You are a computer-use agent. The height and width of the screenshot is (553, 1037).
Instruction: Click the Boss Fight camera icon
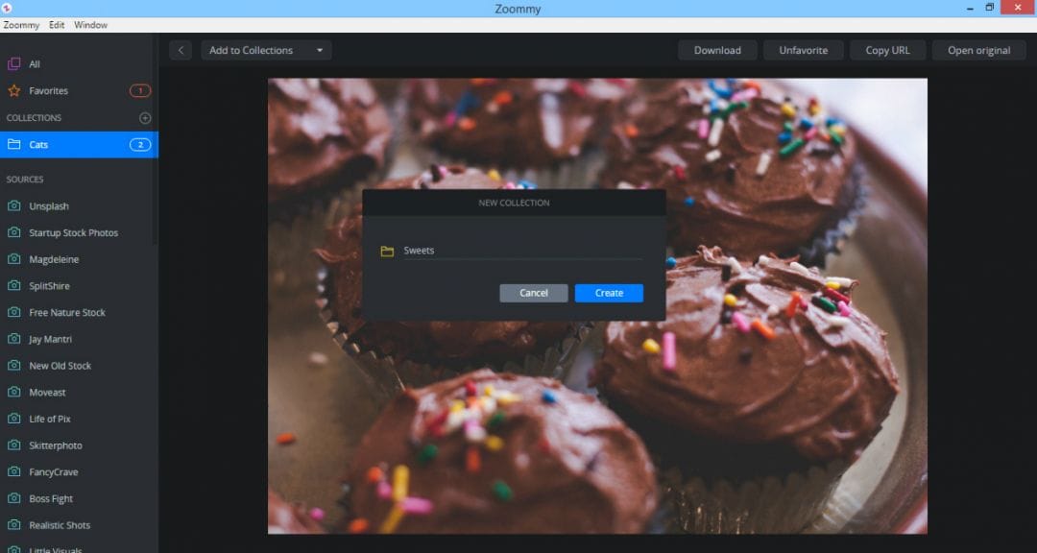click(13, 498)
